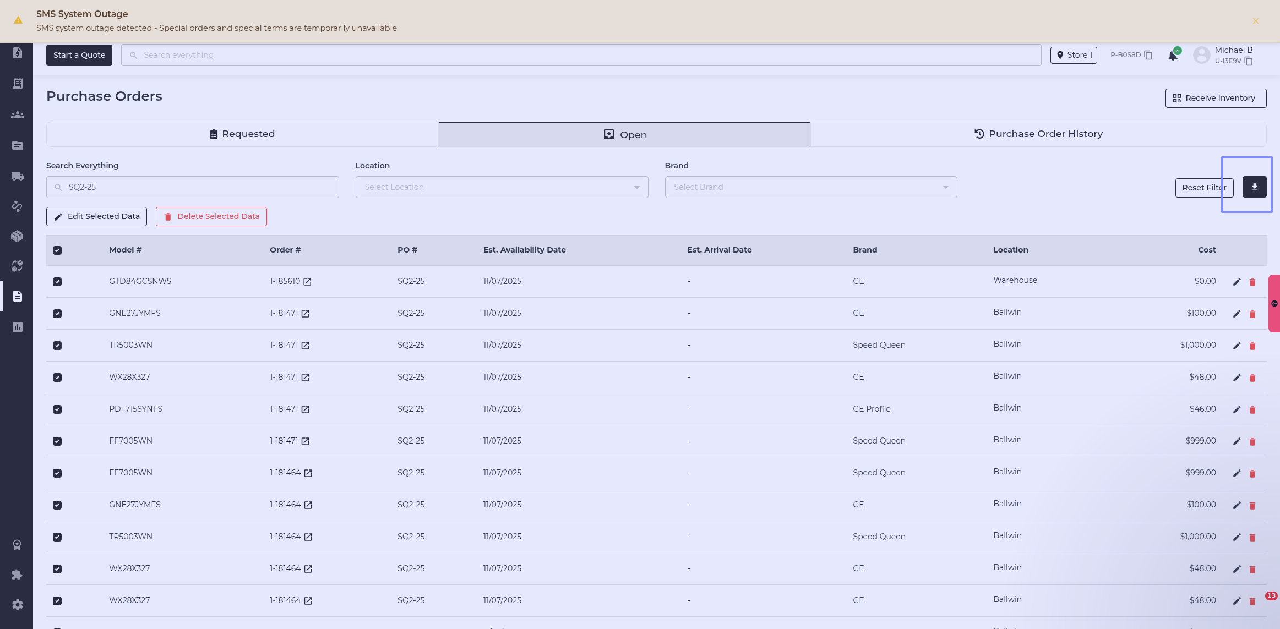1280x629 pixels.
Task: Click the settings gear sidebar icon
Action: (17, 605)
